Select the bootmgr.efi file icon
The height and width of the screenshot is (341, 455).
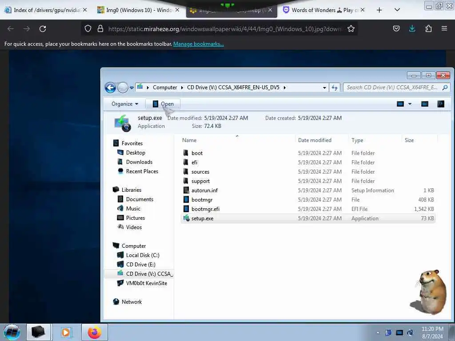point(186,209)
